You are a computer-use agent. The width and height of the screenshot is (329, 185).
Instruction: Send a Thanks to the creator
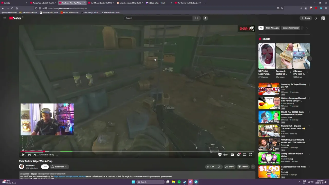[243, 166]
